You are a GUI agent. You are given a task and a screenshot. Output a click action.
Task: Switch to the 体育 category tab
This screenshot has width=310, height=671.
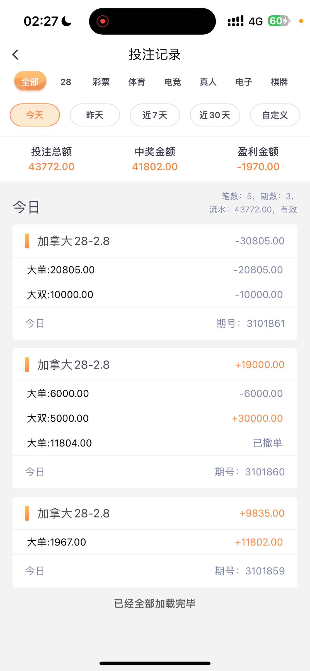tap(137, 82)
